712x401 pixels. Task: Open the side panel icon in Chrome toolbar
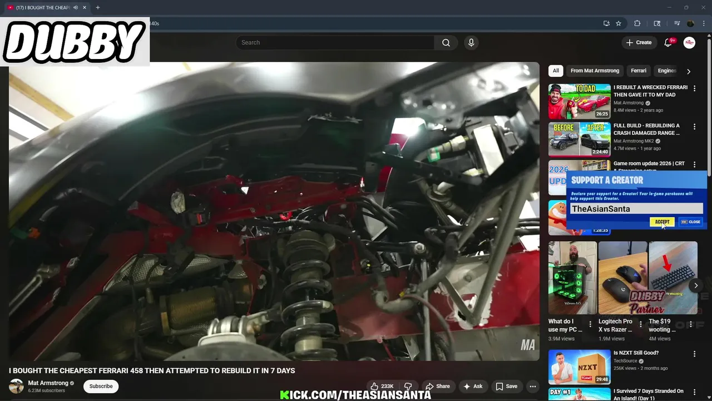[x=657, y=23]
